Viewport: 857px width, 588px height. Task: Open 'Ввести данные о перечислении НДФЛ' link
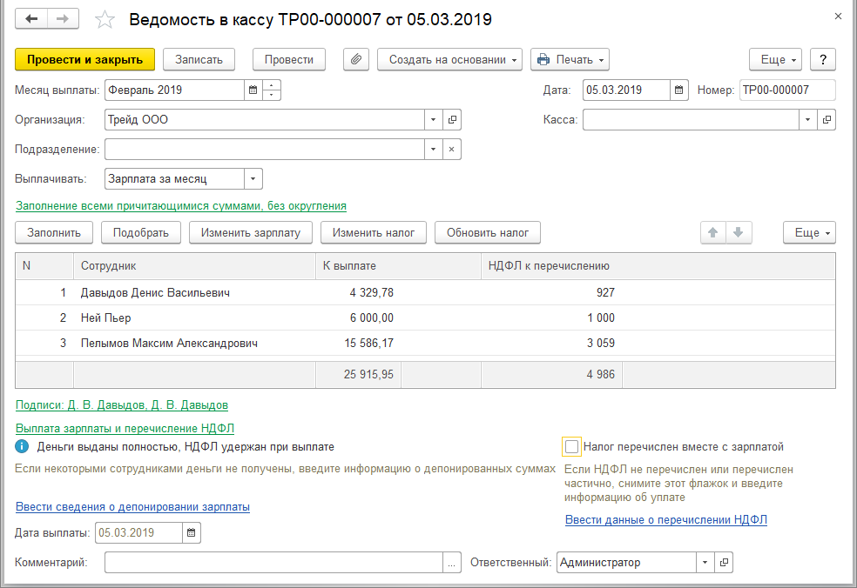point(666,520)
